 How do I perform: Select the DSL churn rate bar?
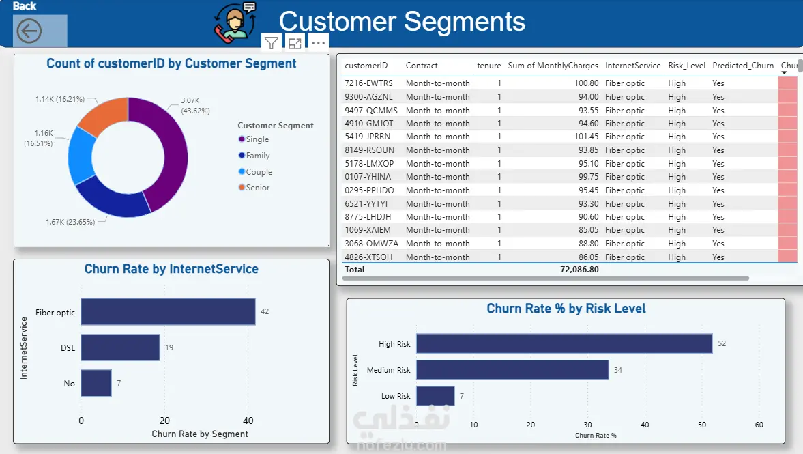point(120,347)
